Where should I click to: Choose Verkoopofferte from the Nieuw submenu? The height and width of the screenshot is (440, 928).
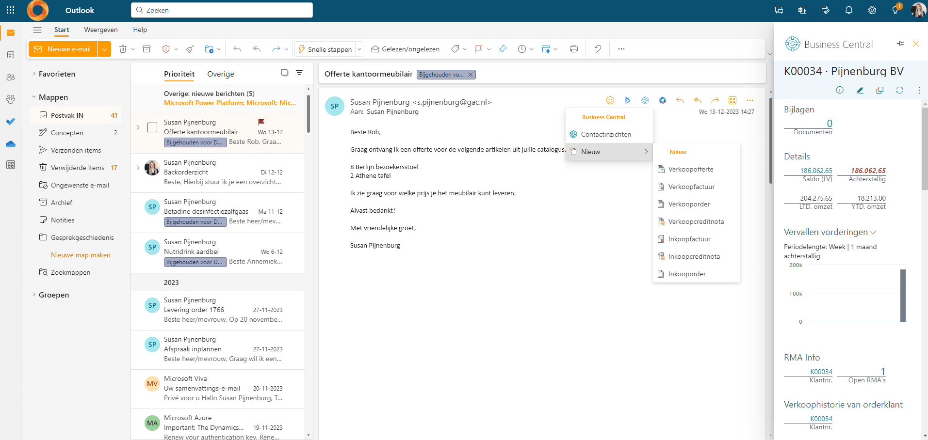coord(690,169)
